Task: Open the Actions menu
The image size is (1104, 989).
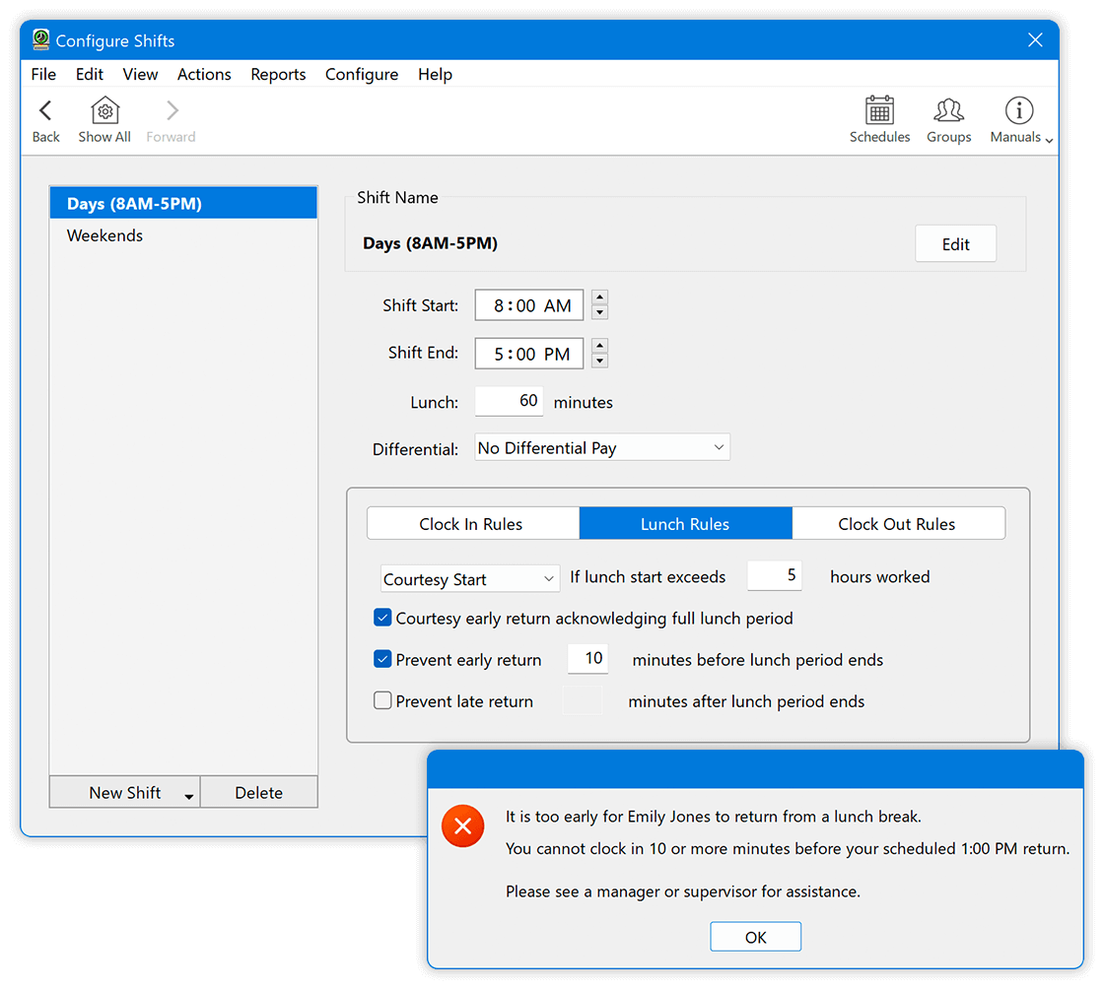Action: click(x=204, y=74)
